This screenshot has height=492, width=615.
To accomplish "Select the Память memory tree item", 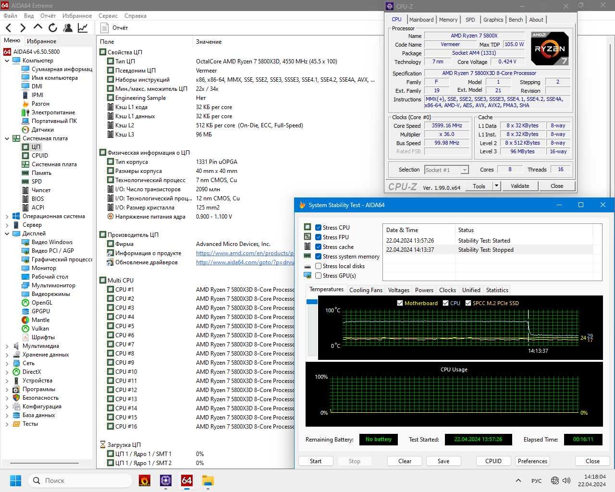I will (x=41, y=173).
